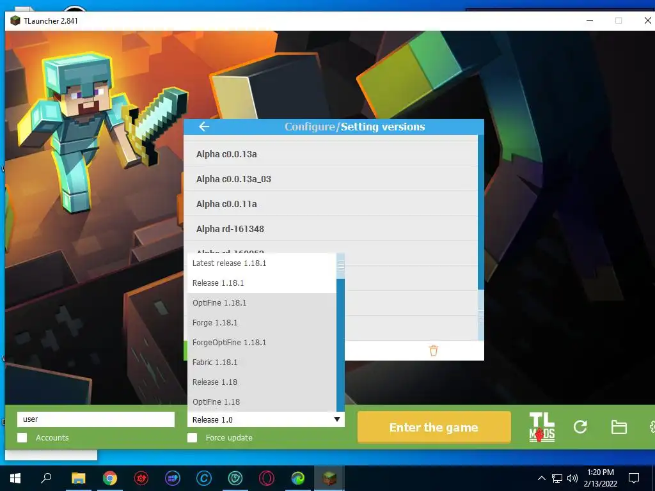Open the clock and date display

[x=600, y=478]
